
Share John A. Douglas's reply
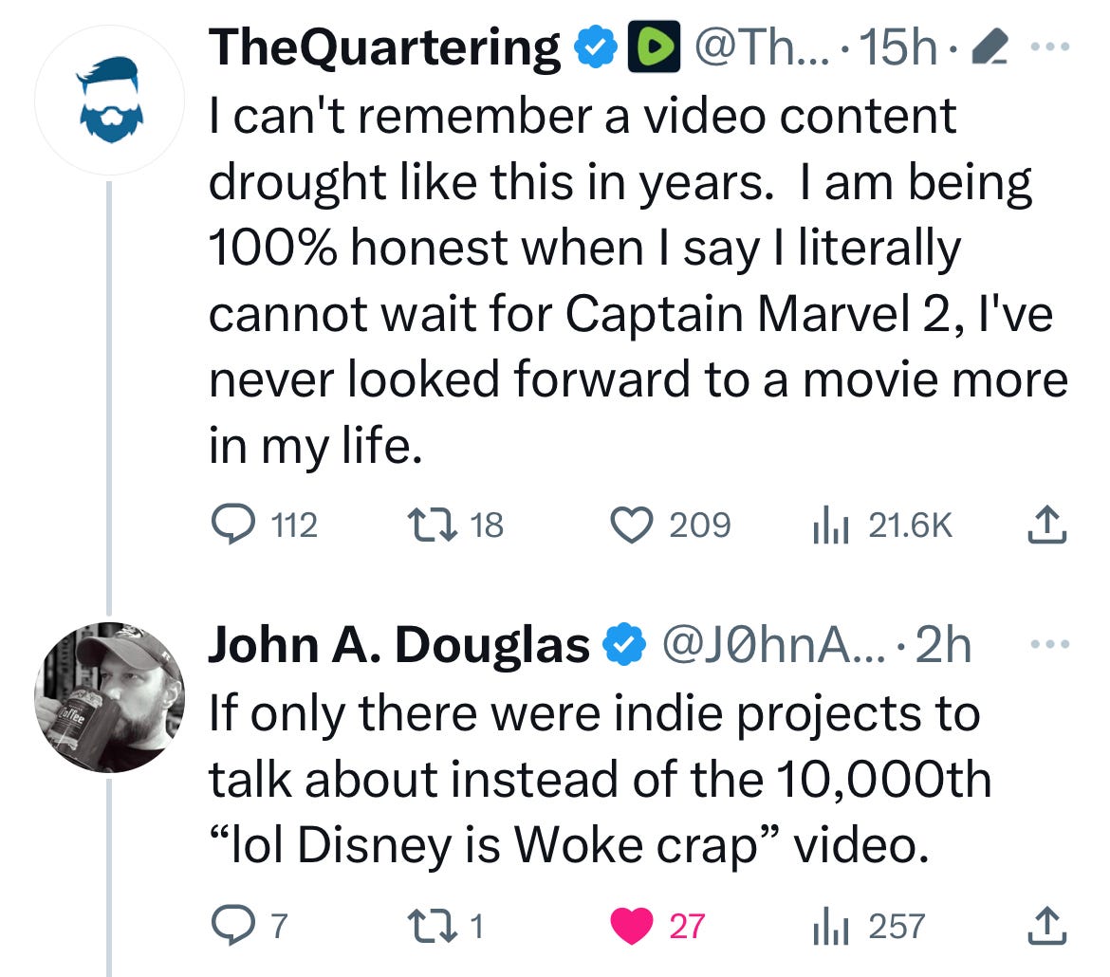1047,926
